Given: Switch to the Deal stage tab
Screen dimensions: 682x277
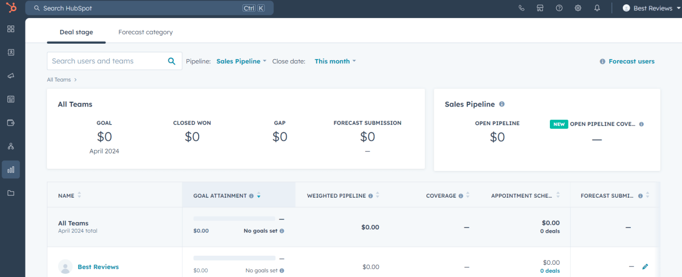Looking at the screenshot, I should click(x=76, y=32).
